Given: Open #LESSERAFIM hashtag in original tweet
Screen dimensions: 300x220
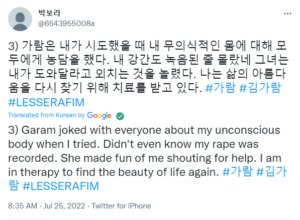Looking at the screenshot, I should (46, 102).
